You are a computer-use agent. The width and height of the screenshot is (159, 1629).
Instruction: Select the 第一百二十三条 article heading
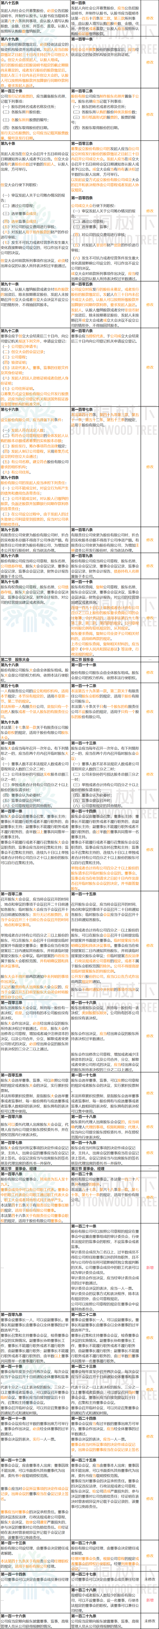pos(84,1367)
